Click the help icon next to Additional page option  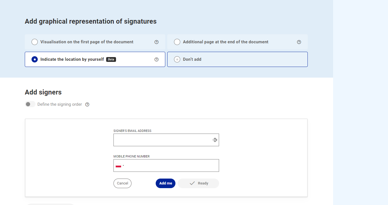coord(299,42)
